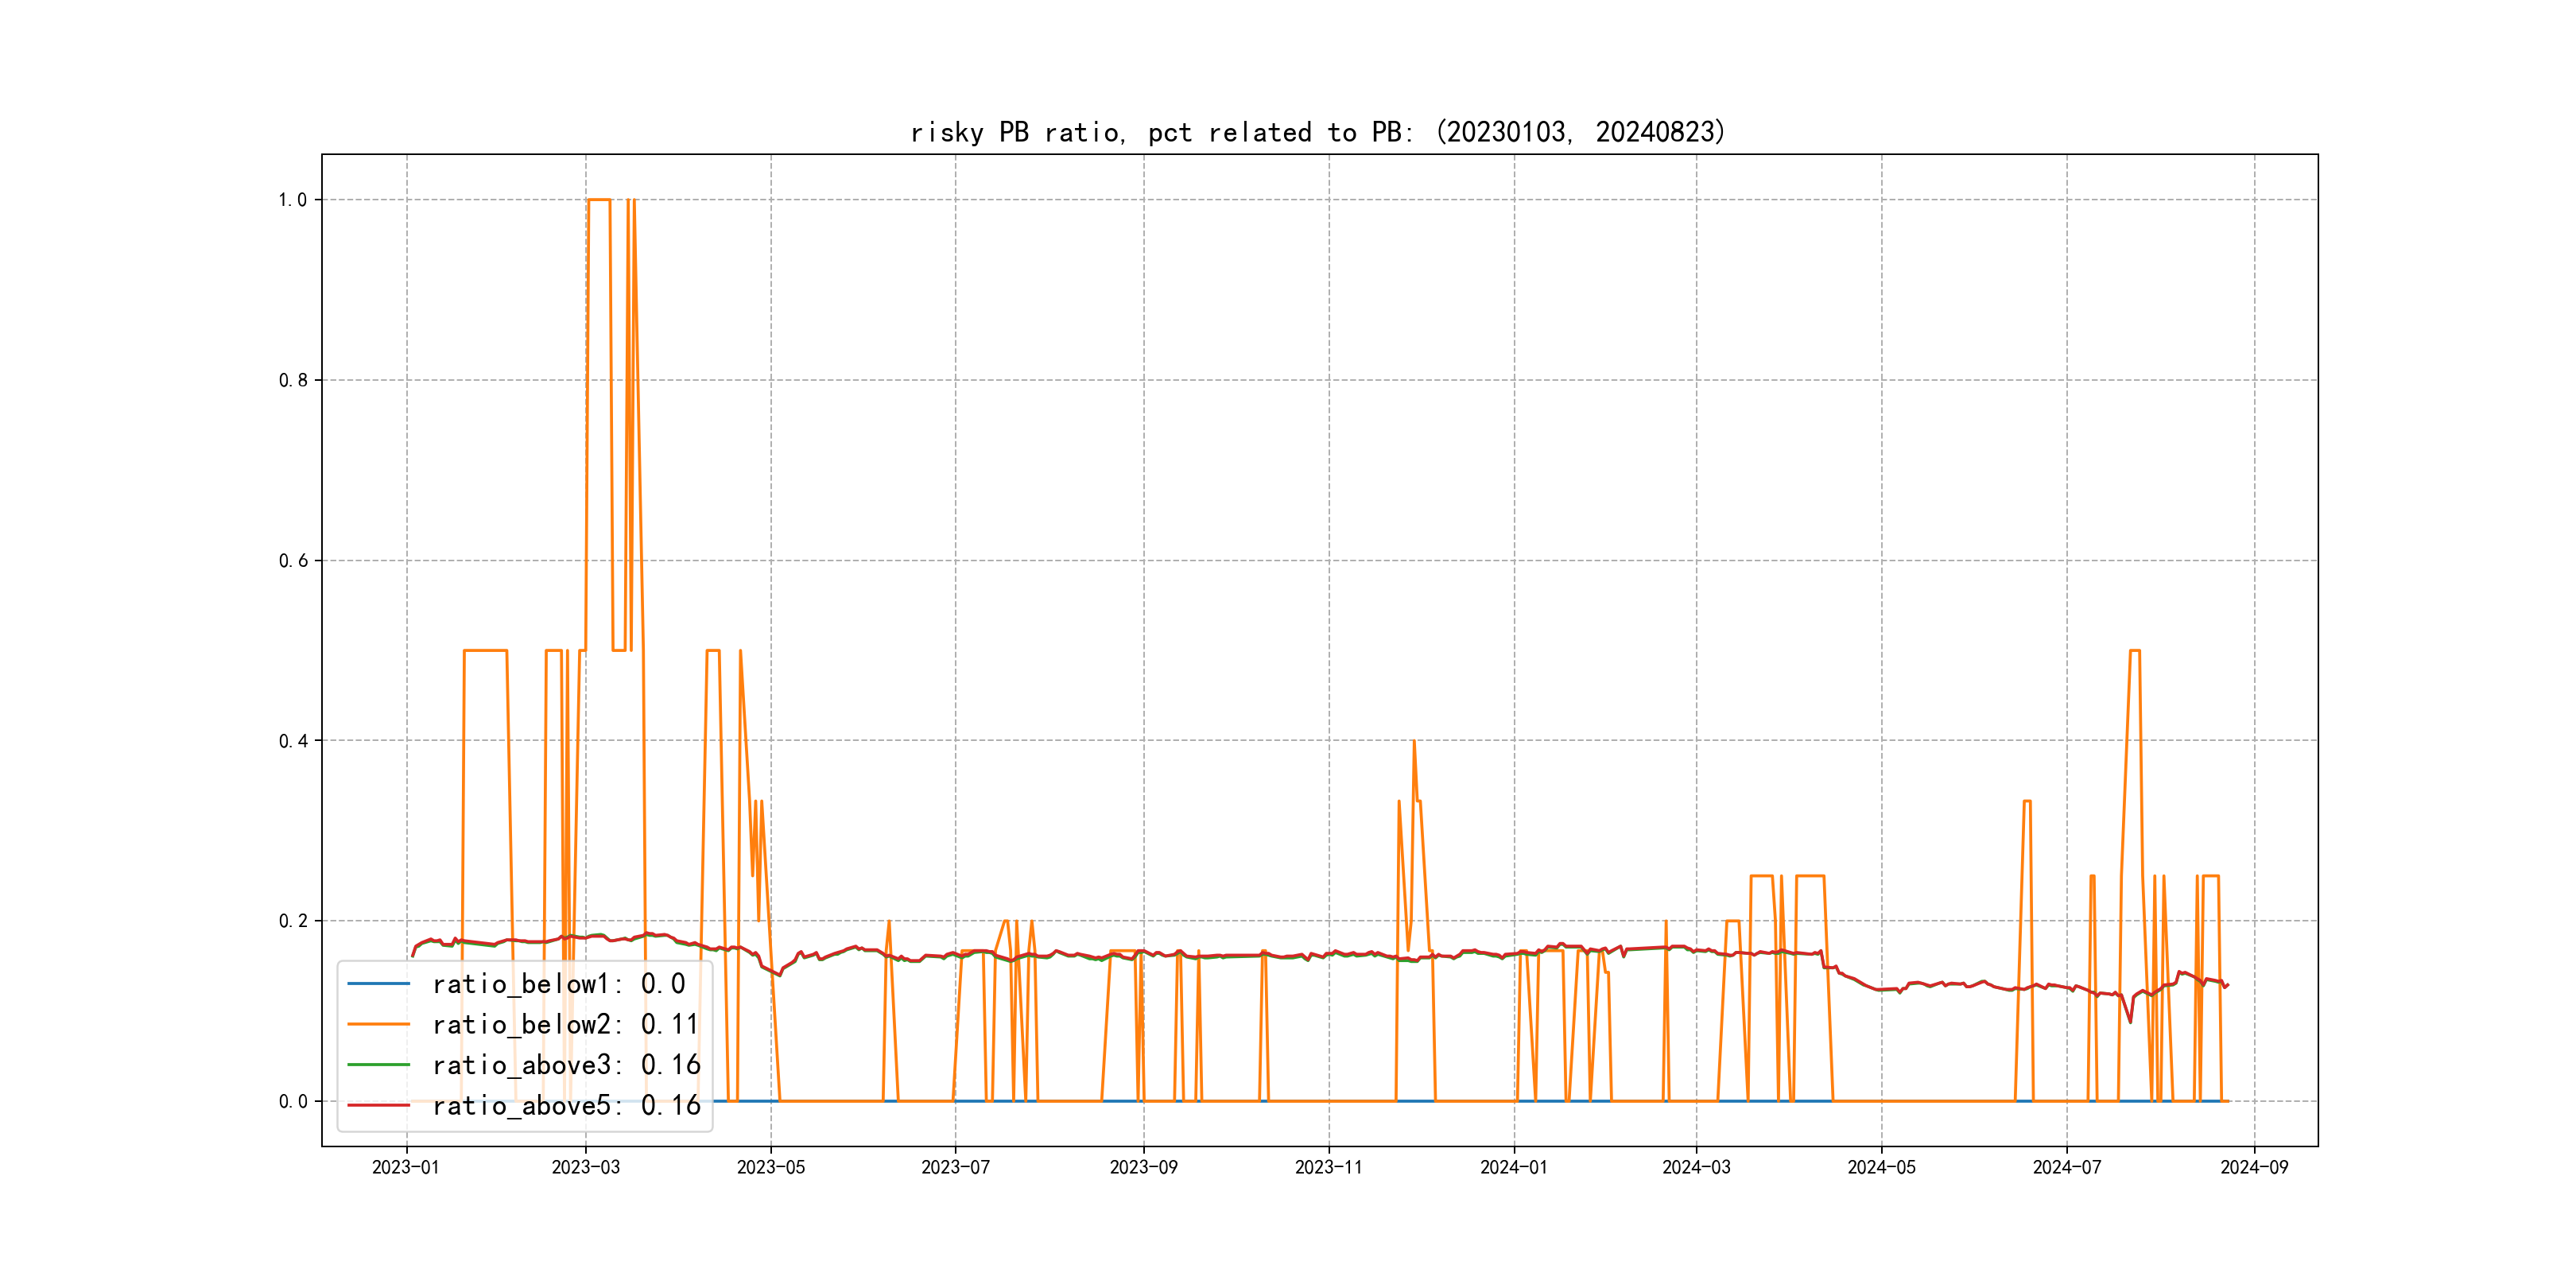Click the red ratio_above5 legend line
This screenshot has height=1288, width=2576.
click(x=378, y=1105)
